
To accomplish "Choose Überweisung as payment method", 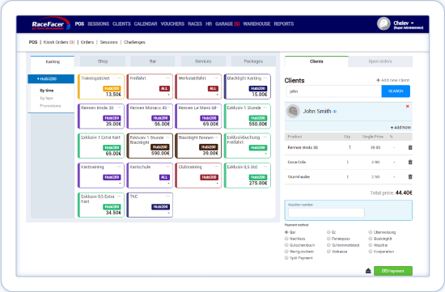I will coord(371,232).
